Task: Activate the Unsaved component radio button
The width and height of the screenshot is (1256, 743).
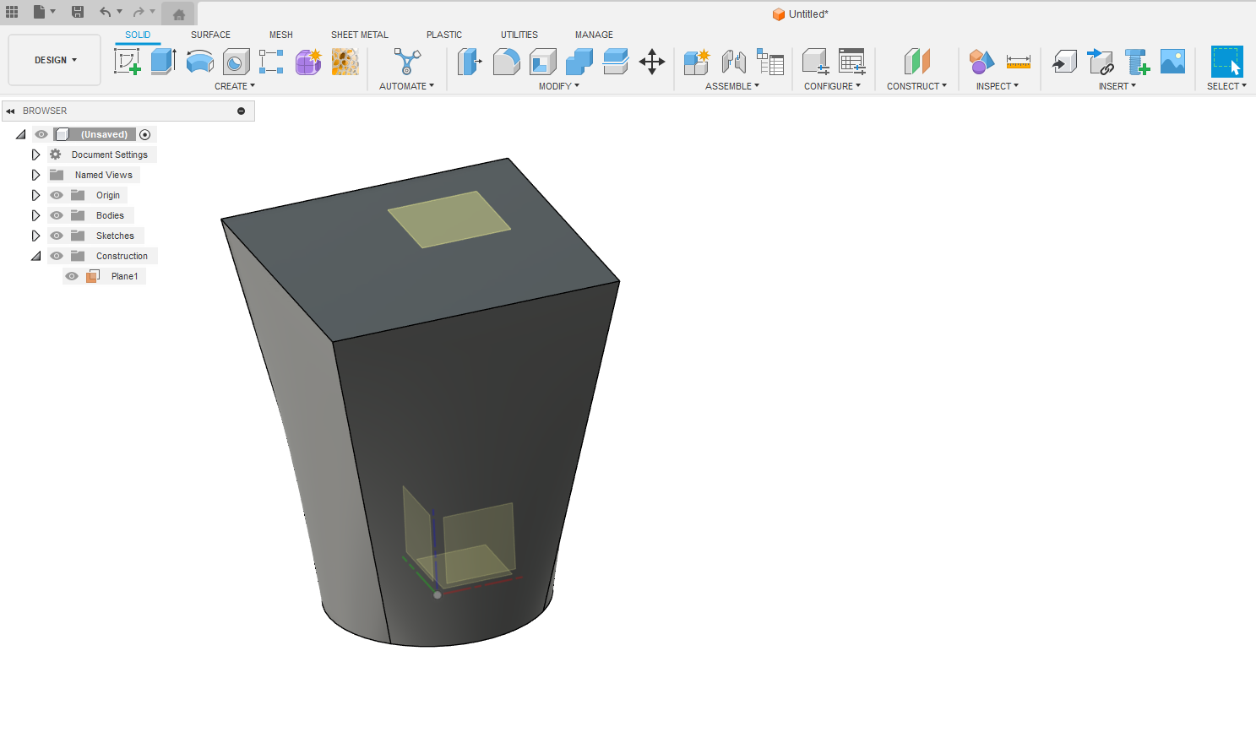Action: click(145, 134)
